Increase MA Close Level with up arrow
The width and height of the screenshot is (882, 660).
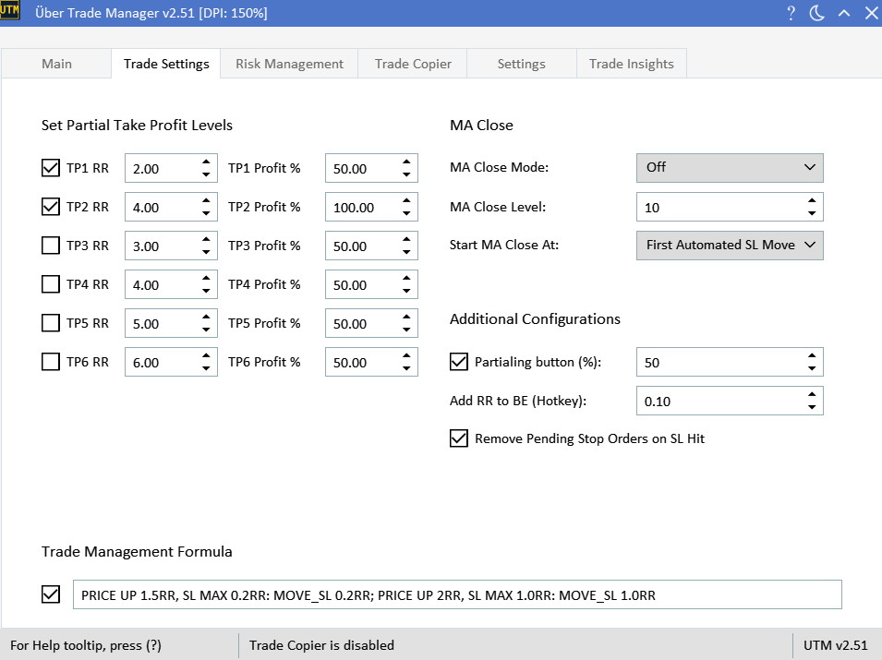coord(812,200)
